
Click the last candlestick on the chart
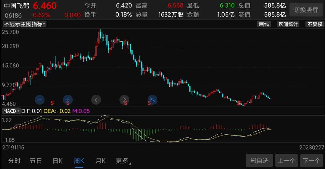[271, 99]
